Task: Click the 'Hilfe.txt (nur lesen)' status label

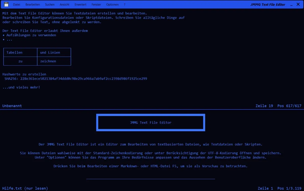Action: [x=25, y=188]
